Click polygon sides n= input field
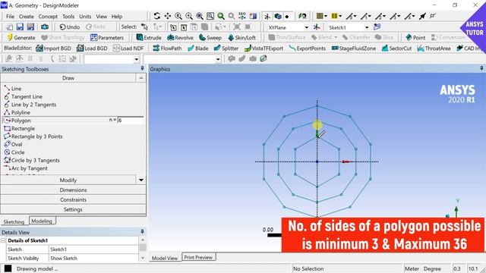This screenshot has height=273, width=486. tap(130, 120)
